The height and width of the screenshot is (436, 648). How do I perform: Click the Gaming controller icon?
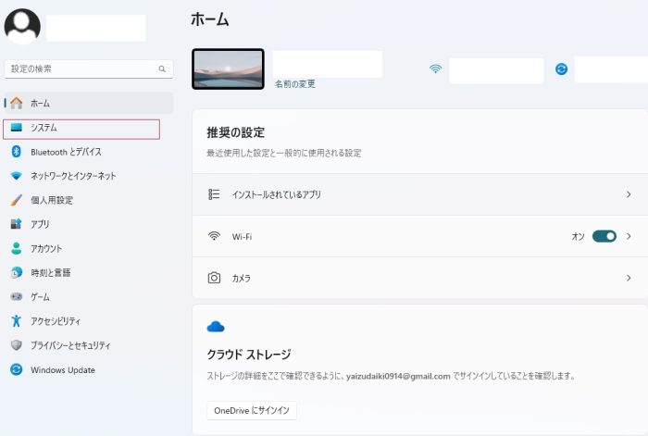click(x=16, y=297)
